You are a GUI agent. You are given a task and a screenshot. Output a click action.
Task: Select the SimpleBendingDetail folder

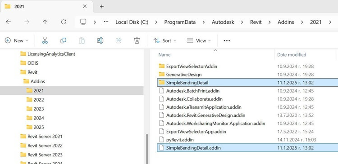click(247, 83)
